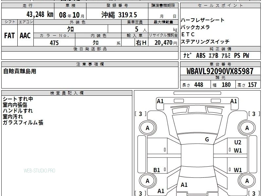This screenshot has width=262, height=196.
Task: Select the U2 dent mark on diagram
Action: (238, 142)
